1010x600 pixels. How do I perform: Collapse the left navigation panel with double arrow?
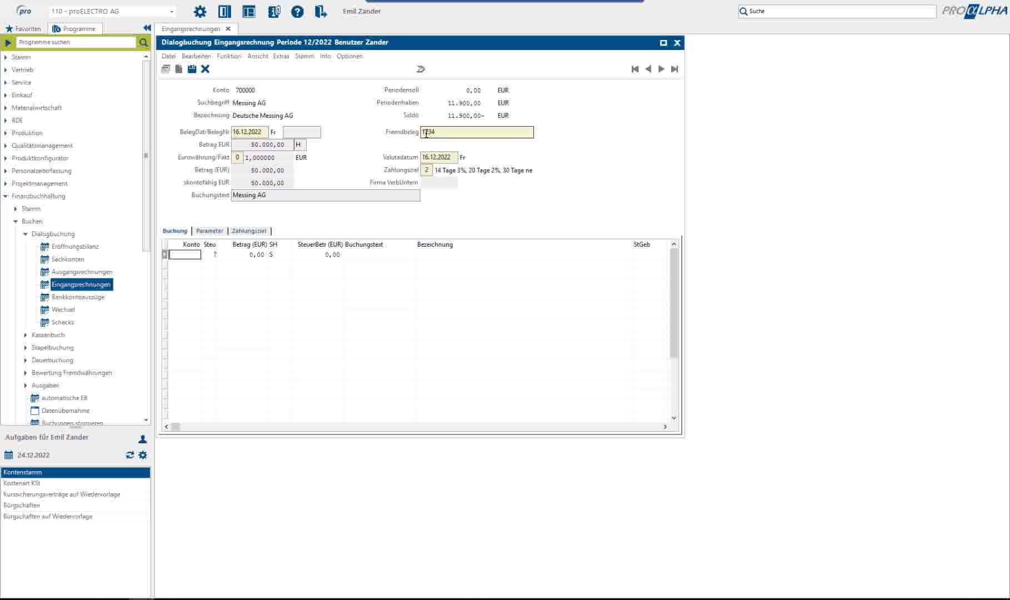(147, 28)
